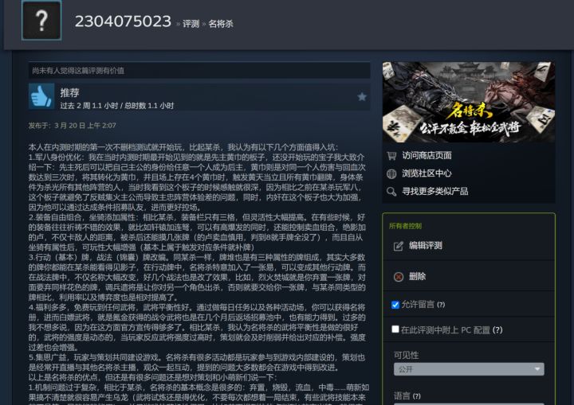
Task: Click the help (?) next to 允许留言
Action: [441, 305]
